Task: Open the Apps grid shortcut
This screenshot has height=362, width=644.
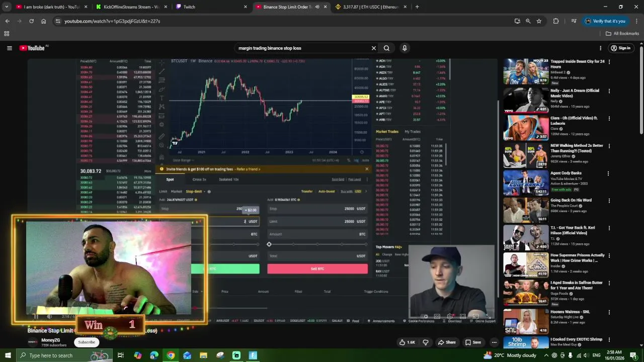Action: (7, 34)
